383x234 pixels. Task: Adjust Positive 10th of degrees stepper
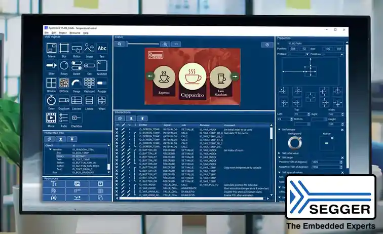tap(341, 162)
